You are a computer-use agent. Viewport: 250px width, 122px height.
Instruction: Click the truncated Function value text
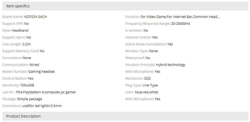(x=180, y=17)
